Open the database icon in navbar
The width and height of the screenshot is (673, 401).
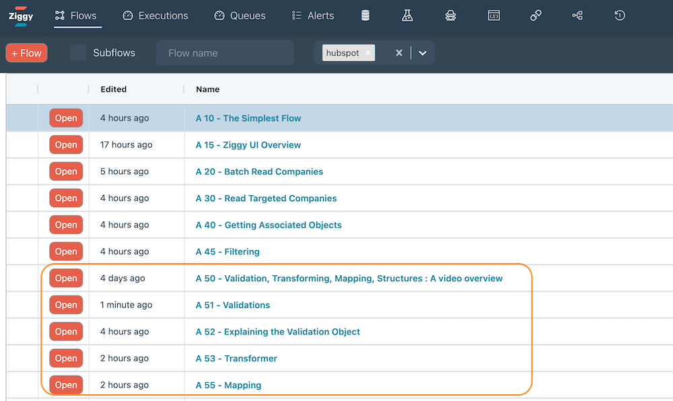(x=365, y=15)
